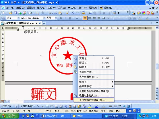The image size is (159, 119).
Task: Choose 另存为图片 in context menu
Action: (x=94, y=77)
